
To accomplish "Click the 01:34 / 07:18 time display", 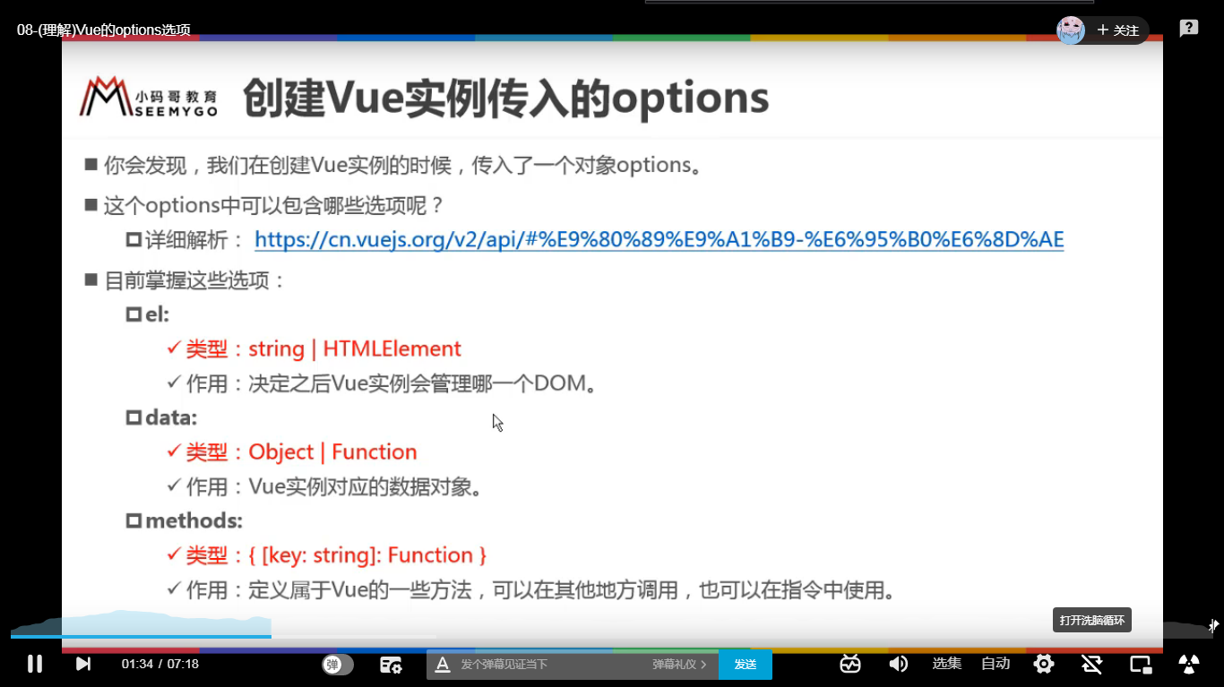I will (160, 664).
